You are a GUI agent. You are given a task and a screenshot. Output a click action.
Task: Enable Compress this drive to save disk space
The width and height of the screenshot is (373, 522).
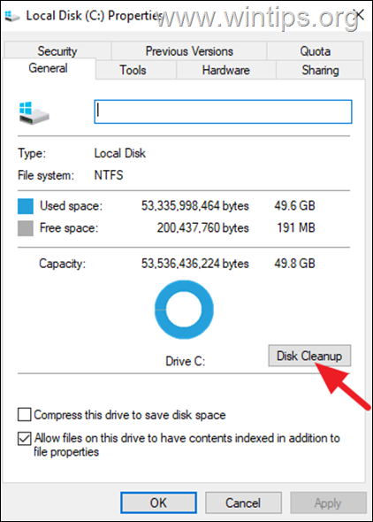[25, 415]
